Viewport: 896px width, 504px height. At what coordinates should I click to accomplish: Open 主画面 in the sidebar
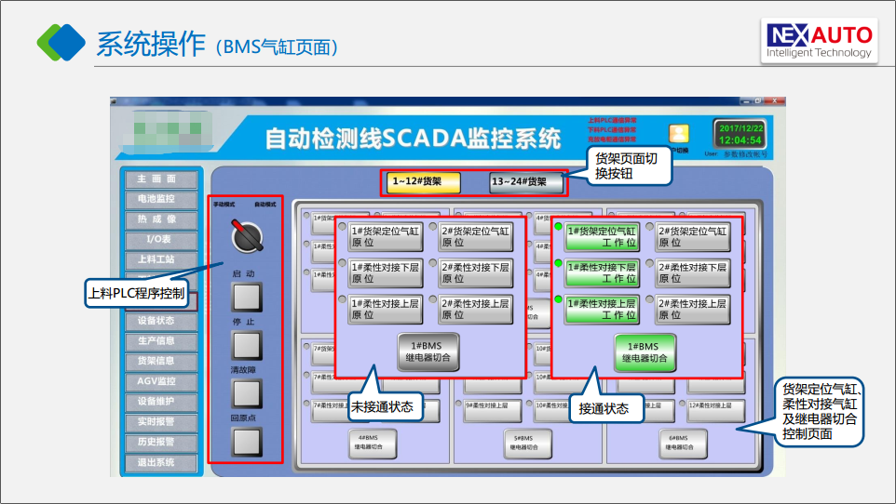(161, 179)
